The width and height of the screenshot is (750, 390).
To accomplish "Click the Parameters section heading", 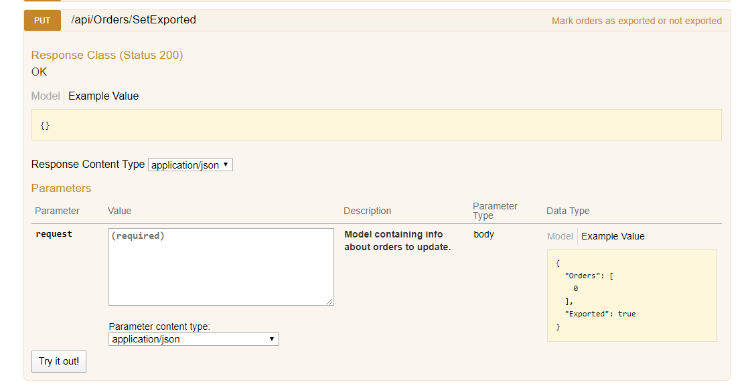I will click(x=61, y=188).
